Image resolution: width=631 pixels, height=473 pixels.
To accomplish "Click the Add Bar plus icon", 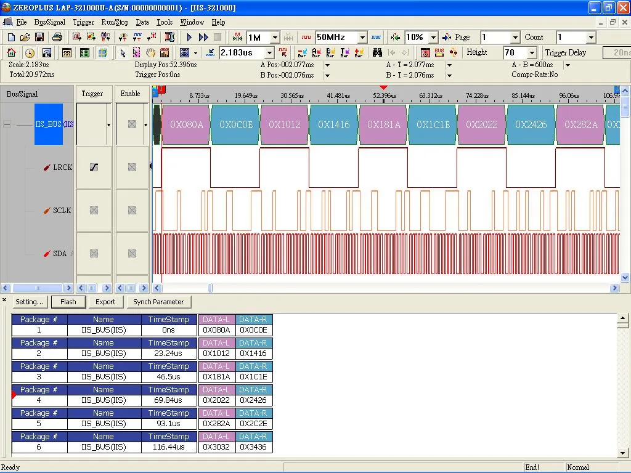I will (359, 53).
